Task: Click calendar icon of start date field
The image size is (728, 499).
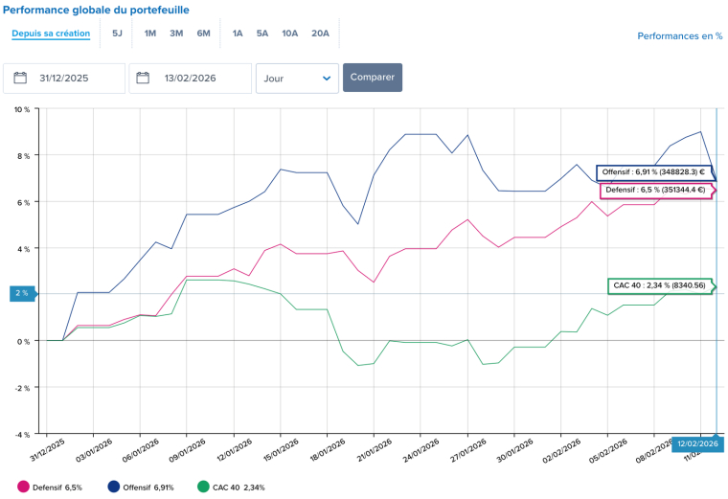Action: point(21,79)
